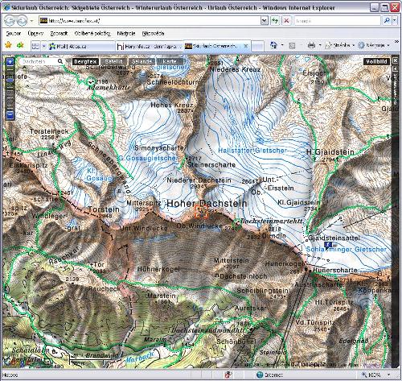Expand the address bar history dropdown
This screenshot has height=381, width=402.
point(265,21)
